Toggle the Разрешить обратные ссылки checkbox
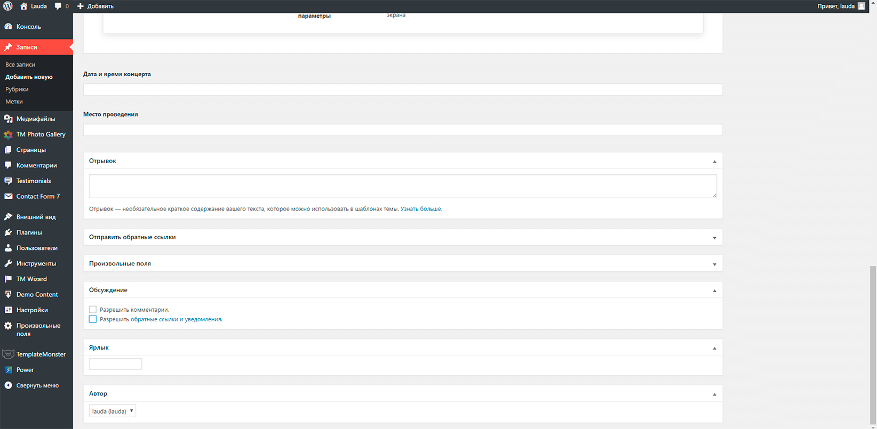 (93, 319)
